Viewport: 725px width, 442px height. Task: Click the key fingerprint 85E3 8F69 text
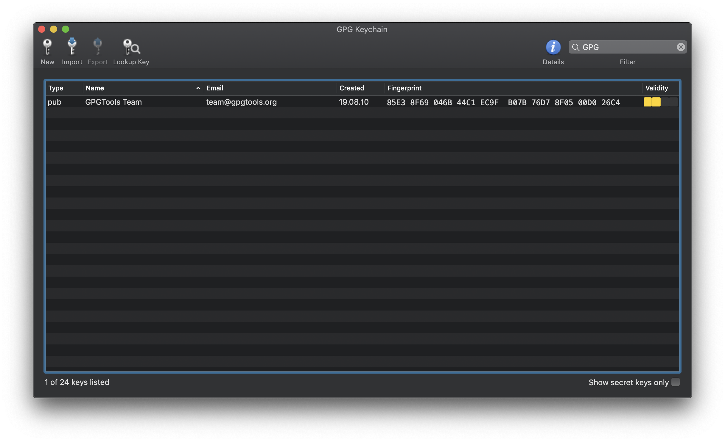click(x=407, y=103)
